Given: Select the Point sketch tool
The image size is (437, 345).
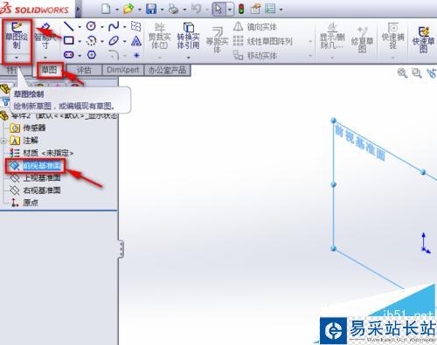Looking at the screenshot, I should click(x=136, y=55).
